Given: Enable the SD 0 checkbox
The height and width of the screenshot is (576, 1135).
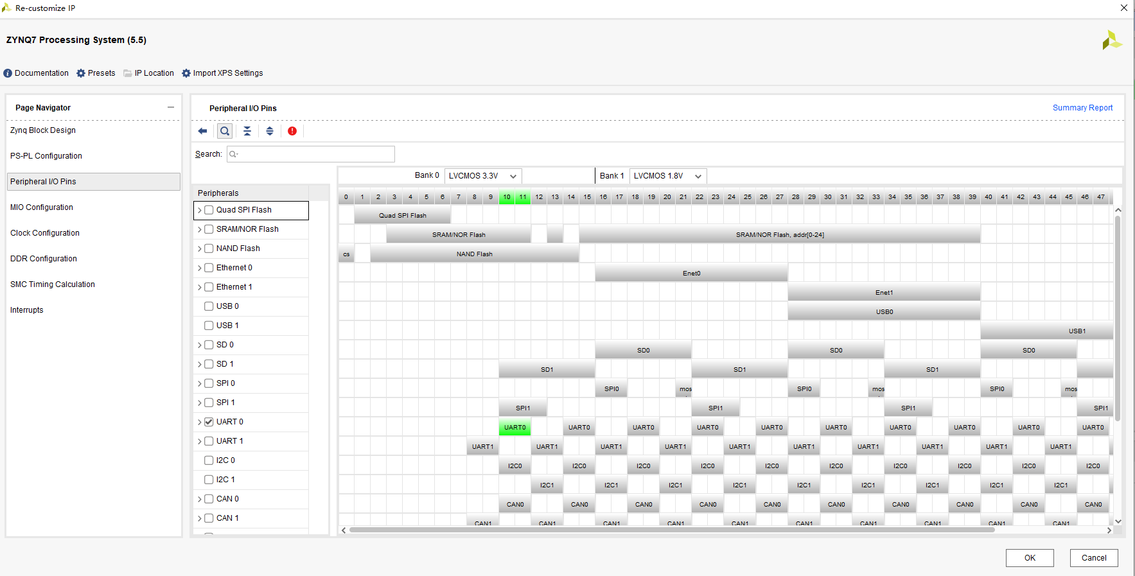Looking at the screenshot, I should (x=209, y=345).
